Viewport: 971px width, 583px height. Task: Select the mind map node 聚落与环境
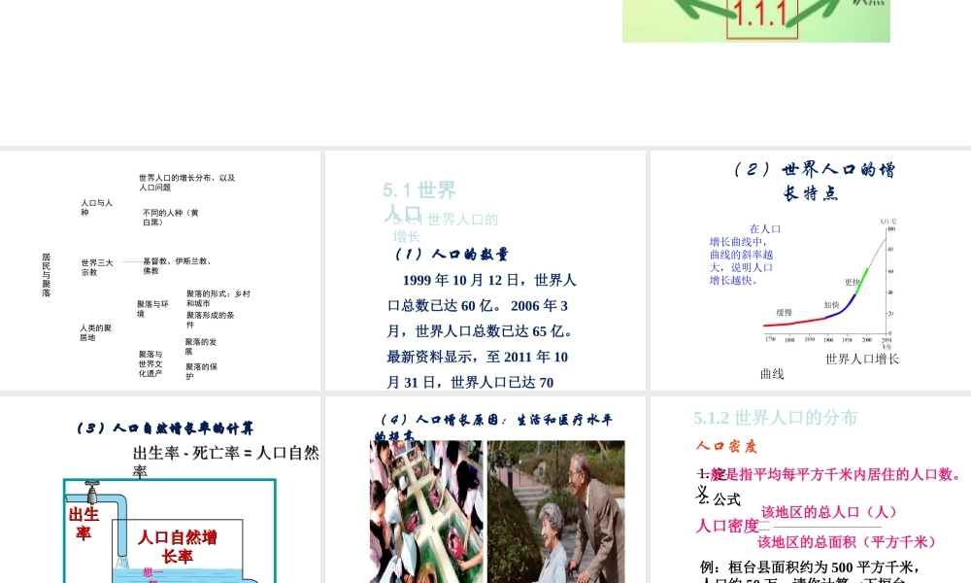point(153,309)
